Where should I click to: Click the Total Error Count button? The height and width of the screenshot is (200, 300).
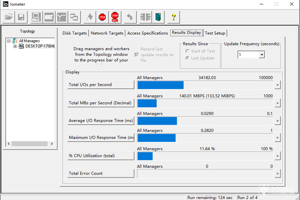pyautogui.click(x=101, y=173)
